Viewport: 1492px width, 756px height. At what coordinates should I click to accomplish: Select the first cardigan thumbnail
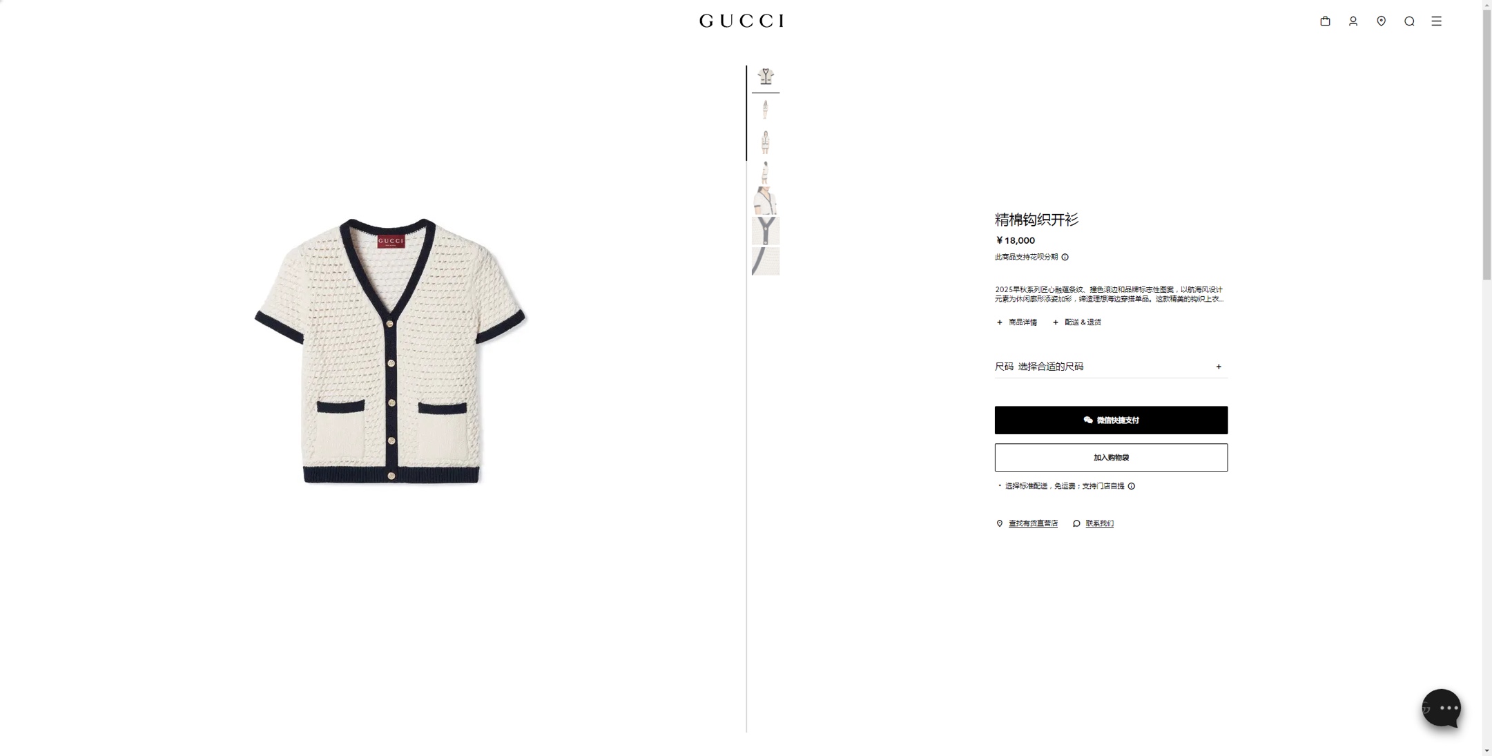pos(766,77)
